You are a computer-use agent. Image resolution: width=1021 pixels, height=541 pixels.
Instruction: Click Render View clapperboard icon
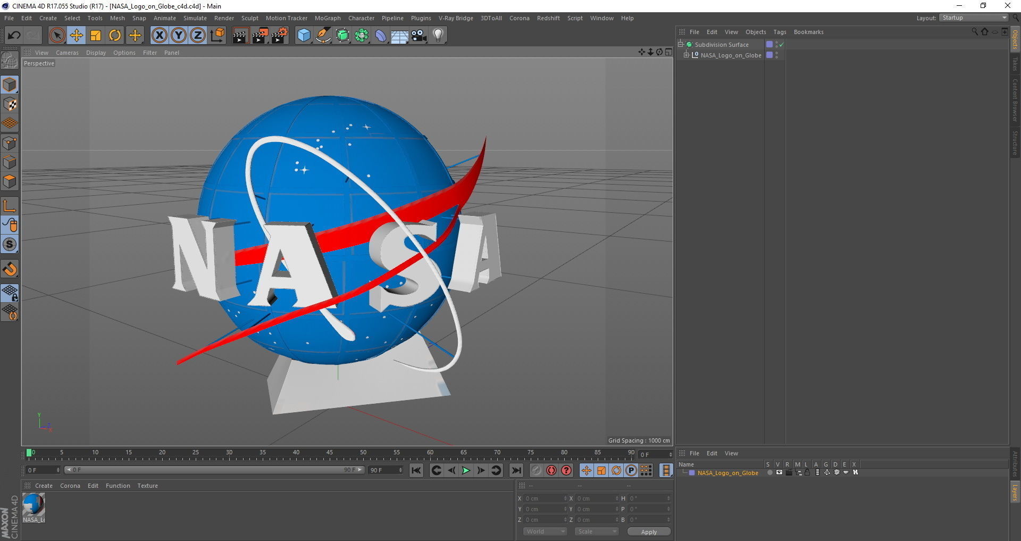tap(240, 36)
